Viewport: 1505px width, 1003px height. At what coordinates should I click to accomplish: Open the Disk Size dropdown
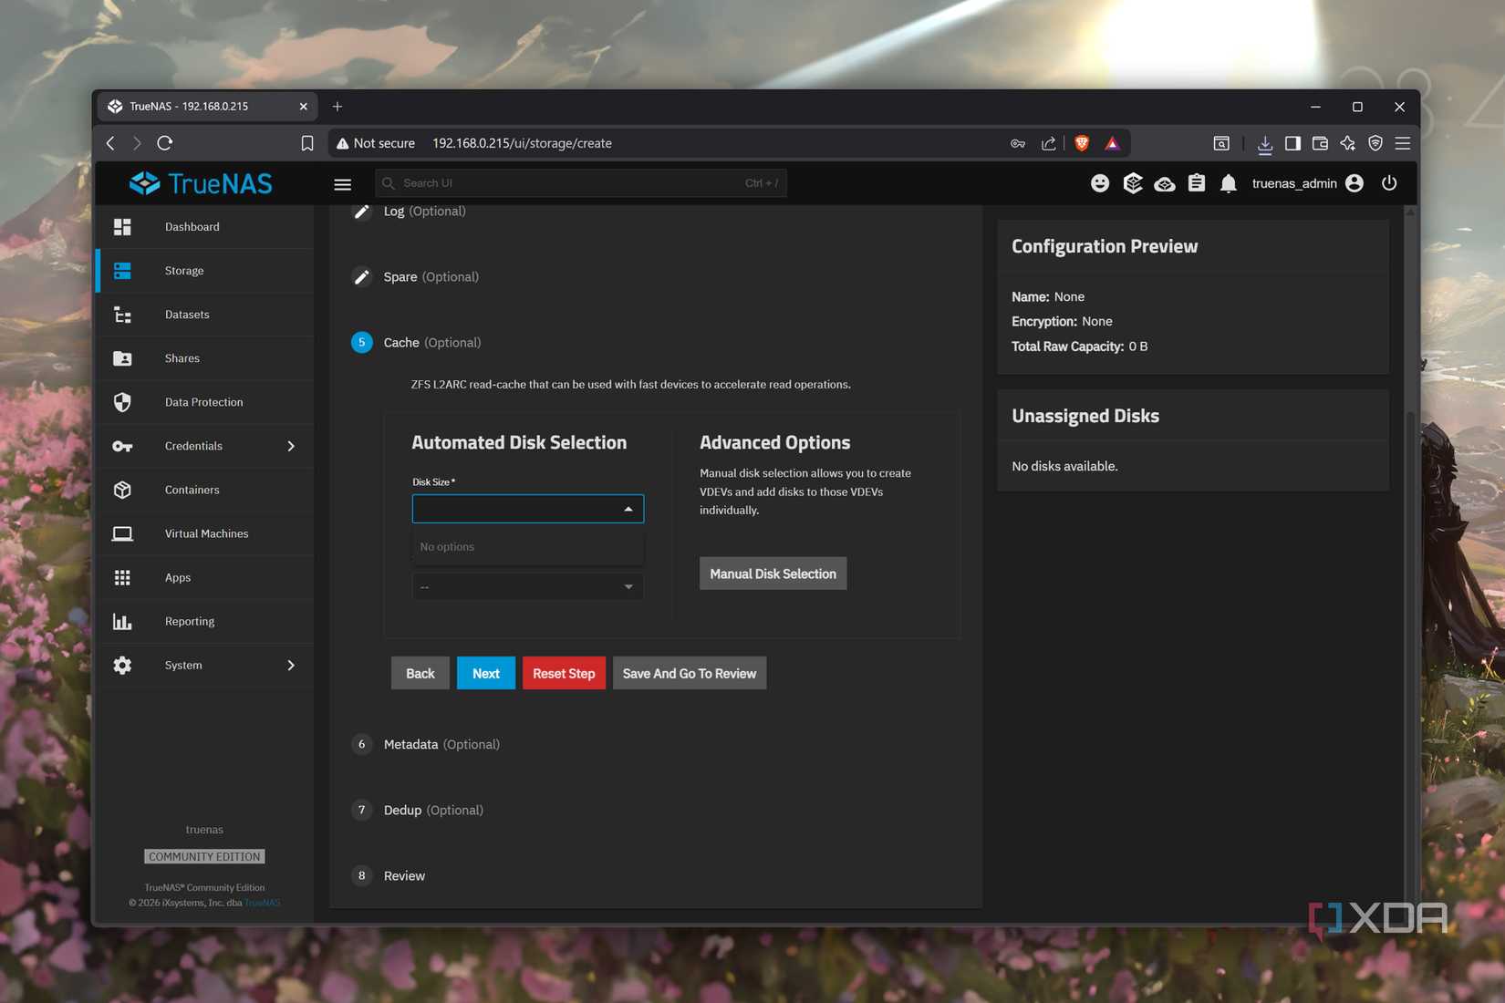(528, 509)
